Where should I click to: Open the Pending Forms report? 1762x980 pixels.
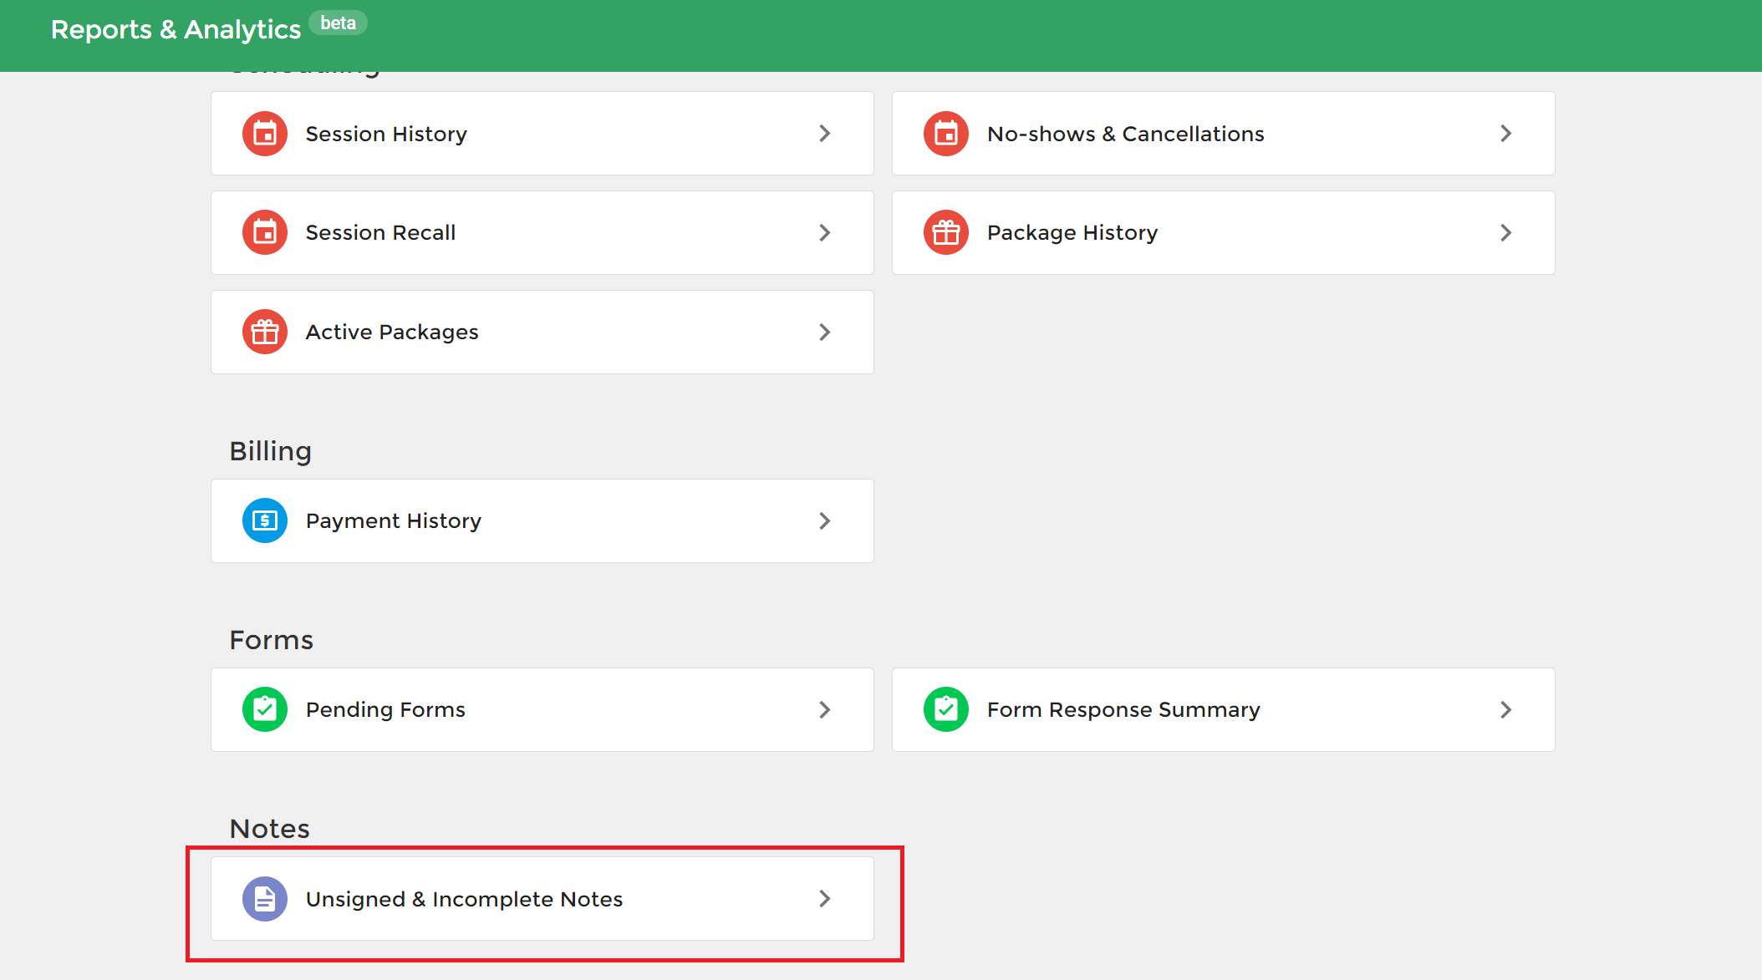[x=542, y=709]
